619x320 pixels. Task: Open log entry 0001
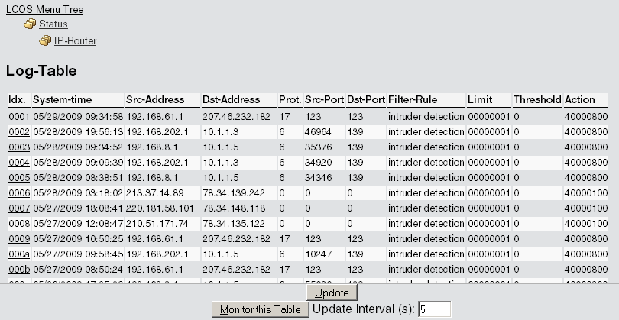pos(18,117)
